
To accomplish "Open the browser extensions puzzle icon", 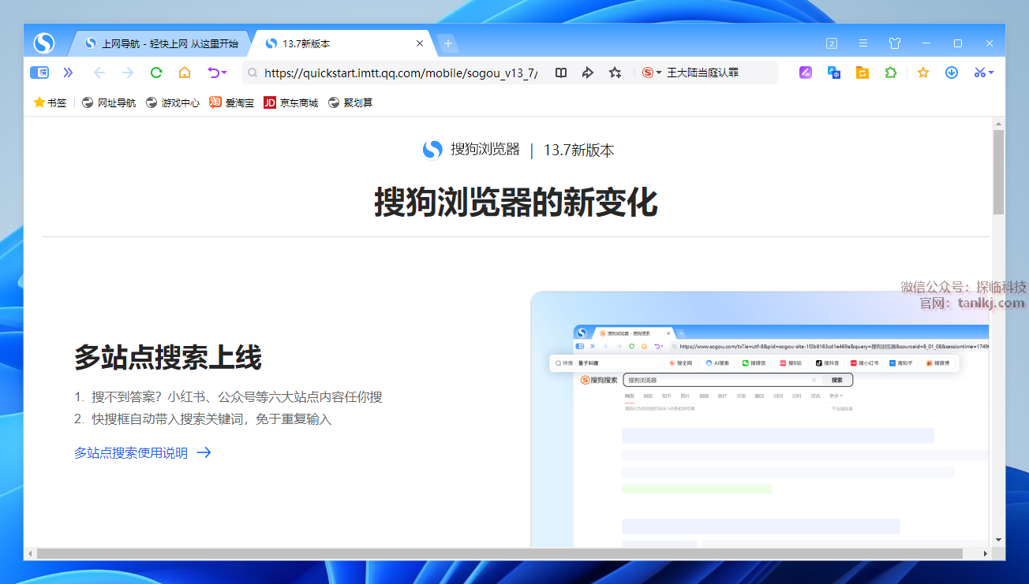I will pos(891,73).
